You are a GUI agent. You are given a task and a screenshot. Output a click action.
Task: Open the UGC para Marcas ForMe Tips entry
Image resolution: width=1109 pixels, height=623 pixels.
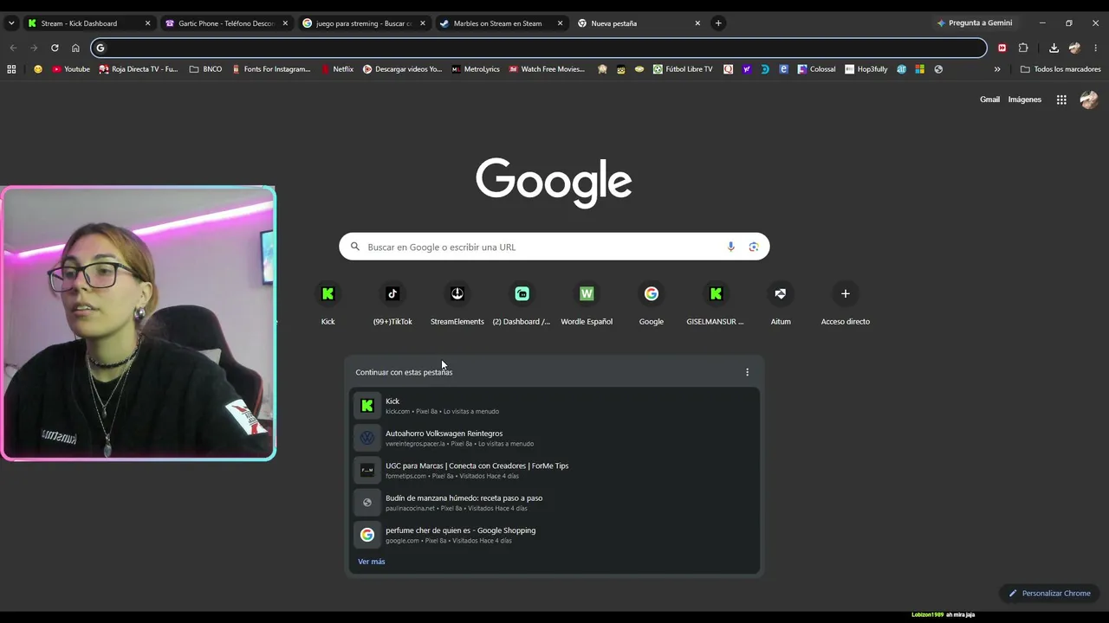pyautogui.click(x=554, y=470)
